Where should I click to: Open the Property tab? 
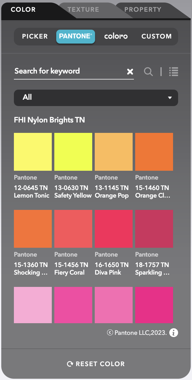tap(143, 9)
